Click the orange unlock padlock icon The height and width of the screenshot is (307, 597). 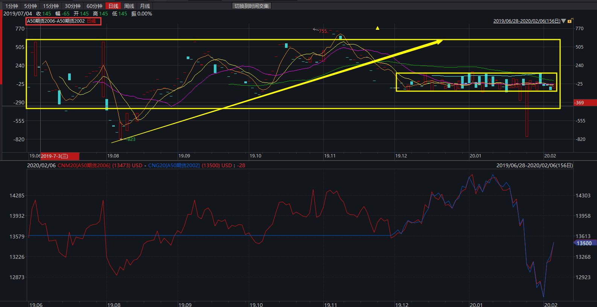click(571, 21)
